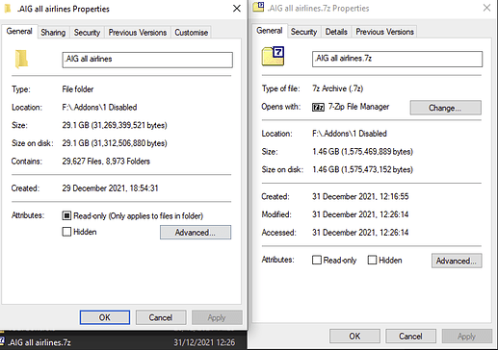The height and width of the screenshot is (350, 498).
Task: Click the large yellow folder icon
Action: (21, 60)
